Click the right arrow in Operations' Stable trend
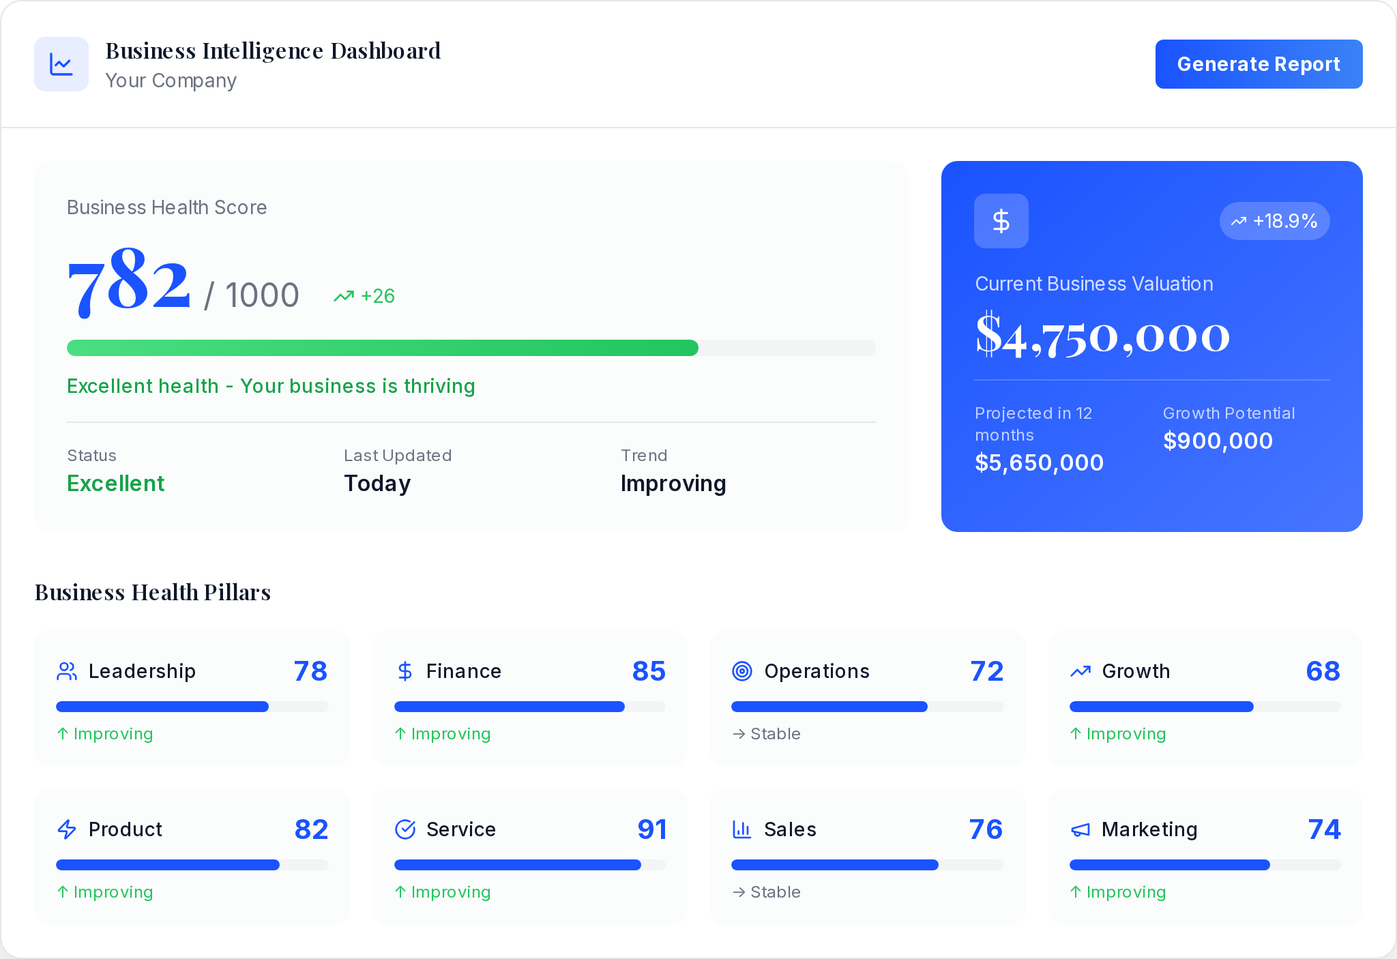 click(x=739, y=734)
